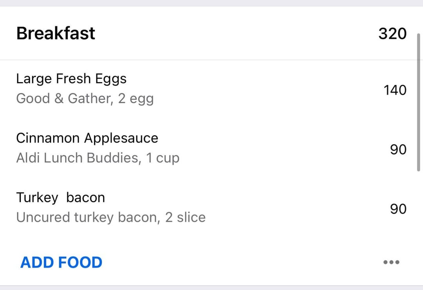Select the Cinnamon Applesauce food entry
The height and width of the screenshot is (290, 423).
211,149
